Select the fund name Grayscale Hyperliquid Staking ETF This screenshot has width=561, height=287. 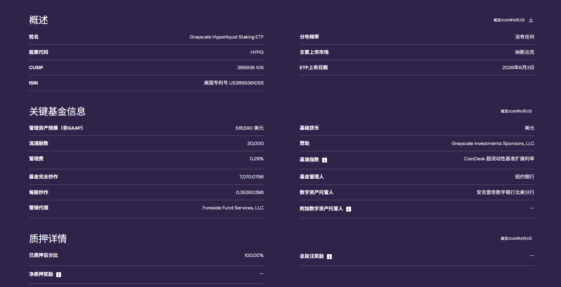(x=227, y=37)
